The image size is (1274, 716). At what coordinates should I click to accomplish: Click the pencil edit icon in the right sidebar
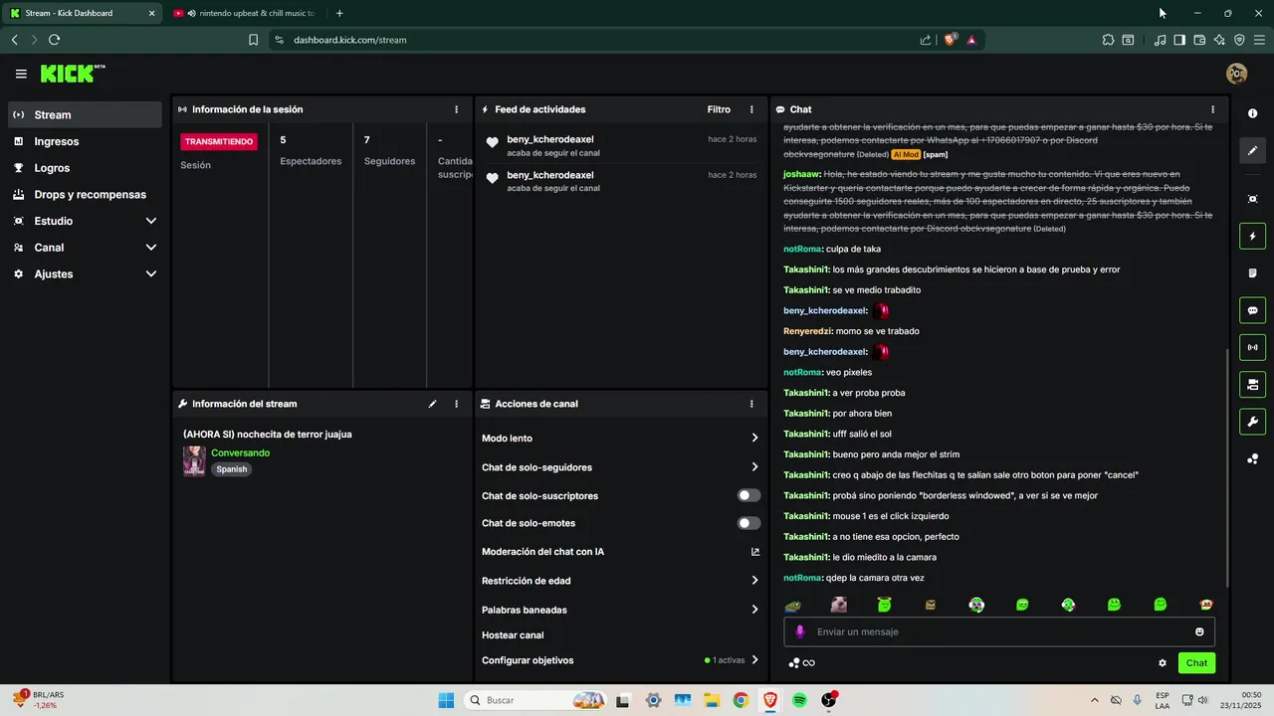[x=1252, y=151]
